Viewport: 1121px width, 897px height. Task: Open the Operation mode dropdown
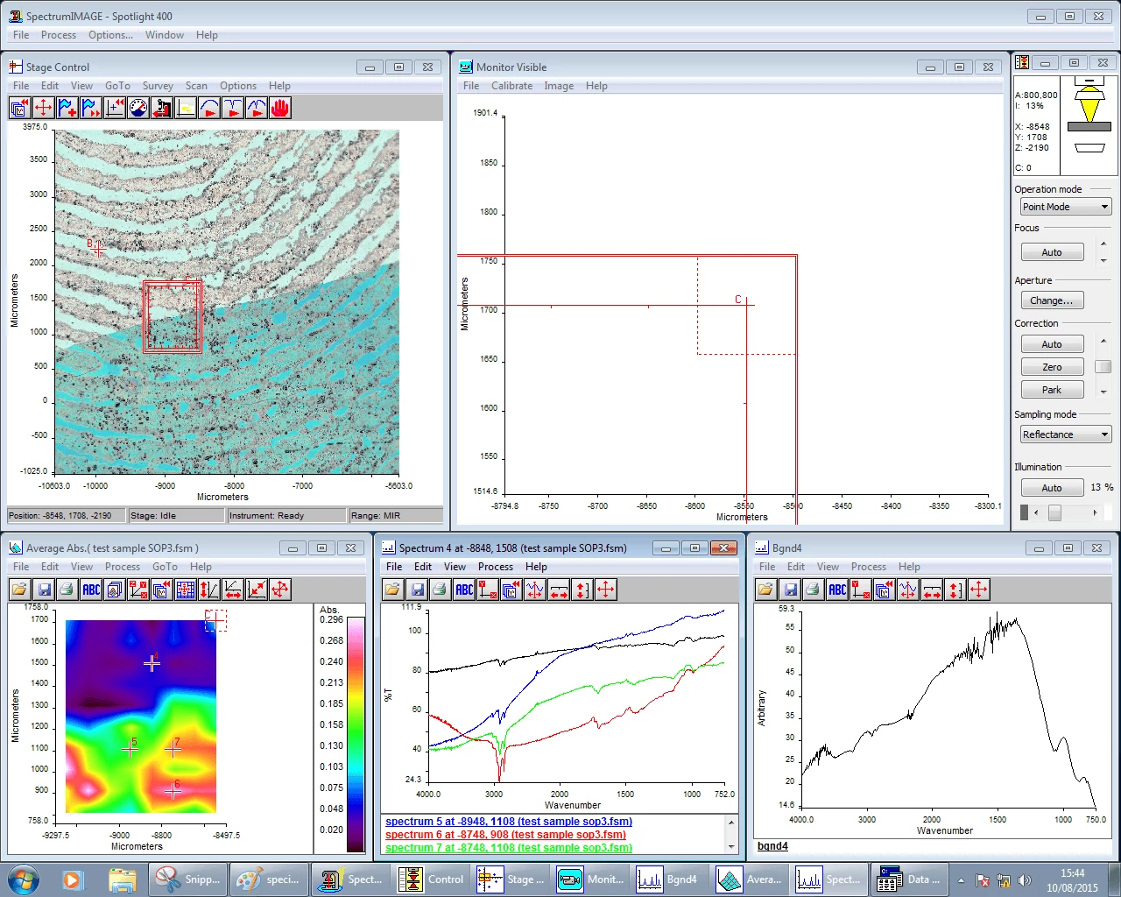(1065, 207)
